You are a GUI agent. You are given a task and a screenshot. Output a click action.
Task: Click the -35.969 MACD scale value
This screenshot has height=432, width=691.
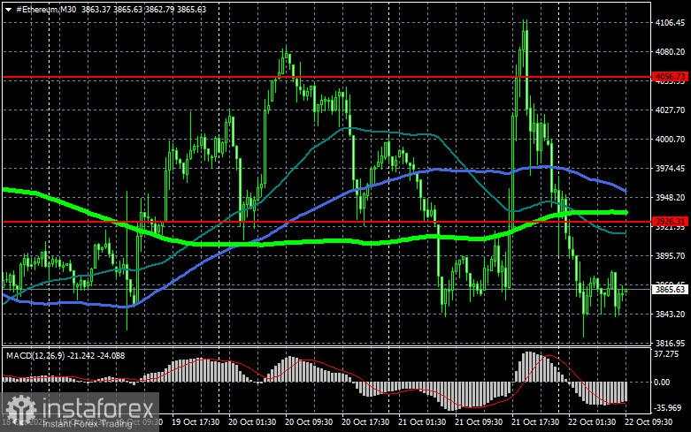pos(668,408)
